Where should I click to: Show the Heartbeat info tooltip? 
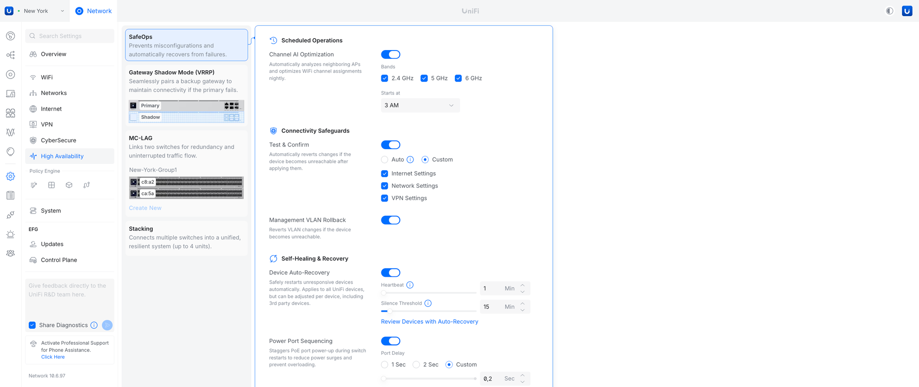pyautogui.click(x=410, y=285)
